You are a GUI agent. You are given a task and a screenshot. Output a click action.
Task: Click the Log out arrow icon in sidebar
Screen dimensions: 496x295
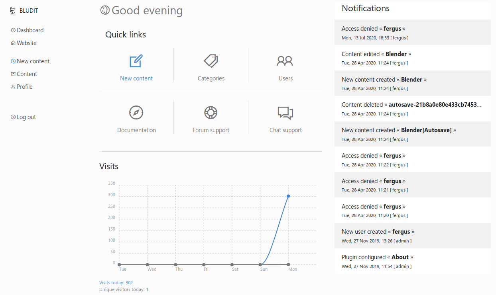point(13,117)
